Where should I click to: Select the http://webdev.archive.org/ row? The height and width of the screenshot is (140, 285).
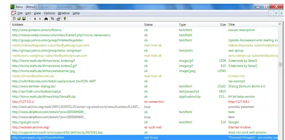point(144,127)
